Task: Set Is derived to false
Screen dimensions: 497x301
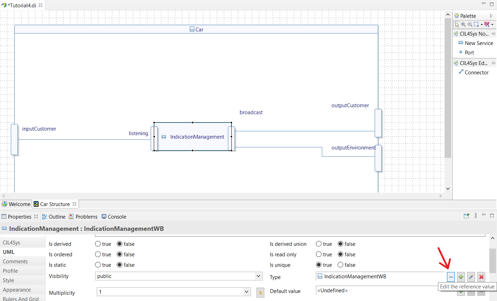Action: 120,244
